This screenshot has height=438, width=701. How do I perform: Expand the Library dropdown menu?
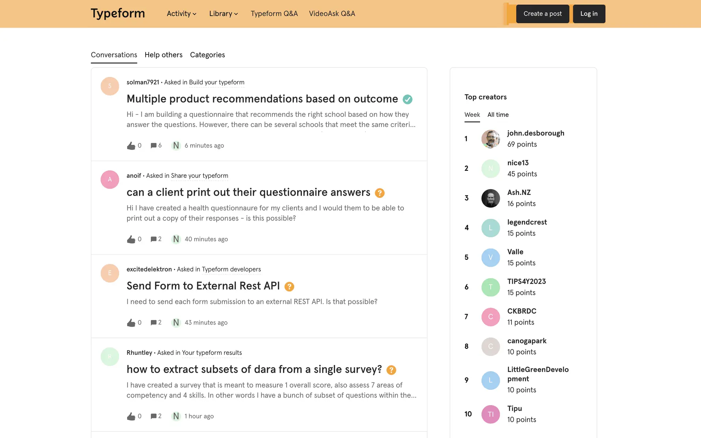point(223,14)
